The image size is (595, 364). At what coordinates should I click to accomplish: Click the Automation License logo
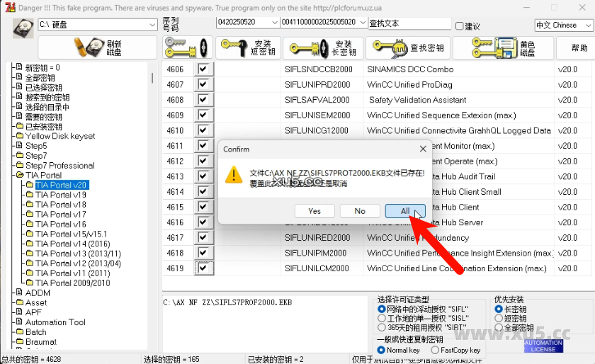pyautogui.click(x=543, y=346)
